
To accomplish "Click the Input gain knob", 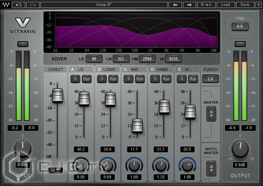I will [23, 149].
